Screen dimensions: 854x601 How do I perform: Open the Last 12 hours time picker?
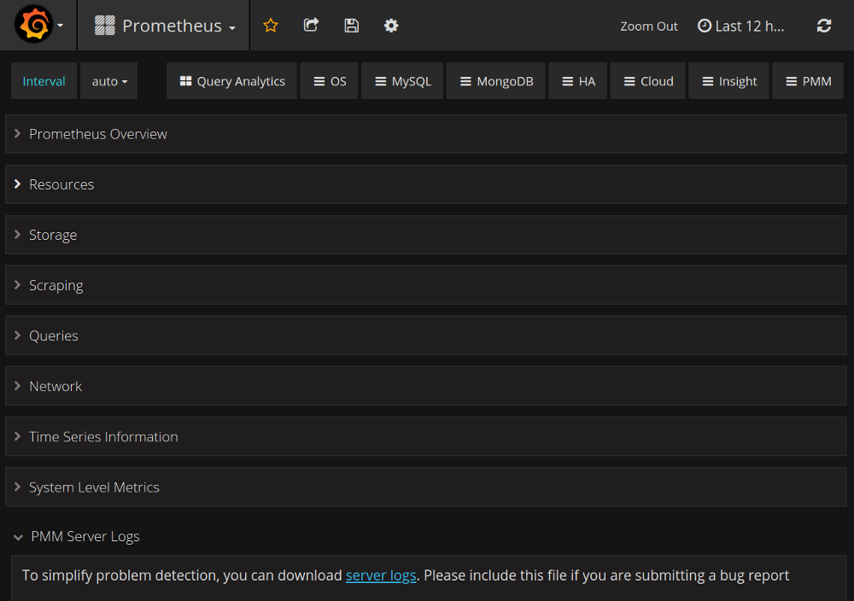pos(741,26)
